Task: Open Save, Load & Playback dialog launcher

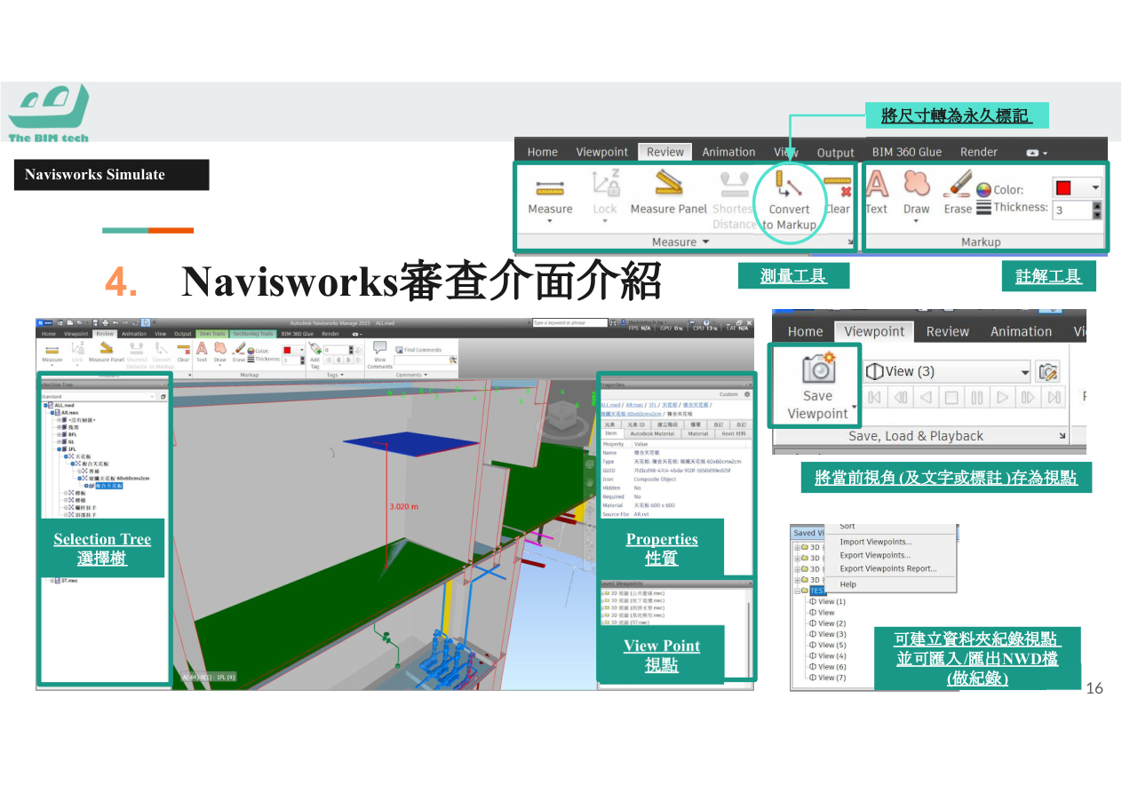Action: [x=1062, y=436]
